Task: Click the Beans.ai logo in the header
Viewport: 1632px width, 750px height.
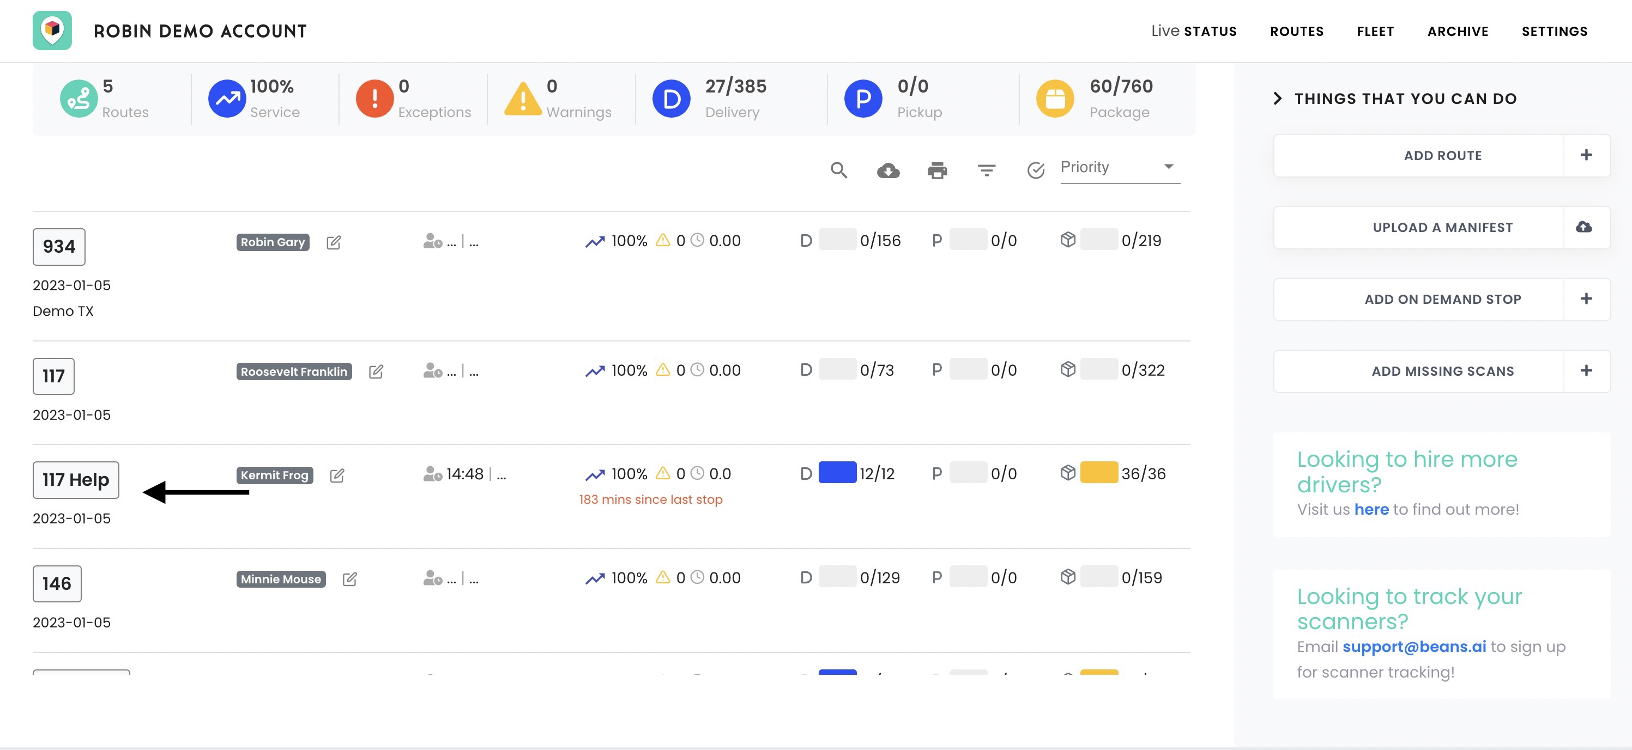Action: (52, 31)
